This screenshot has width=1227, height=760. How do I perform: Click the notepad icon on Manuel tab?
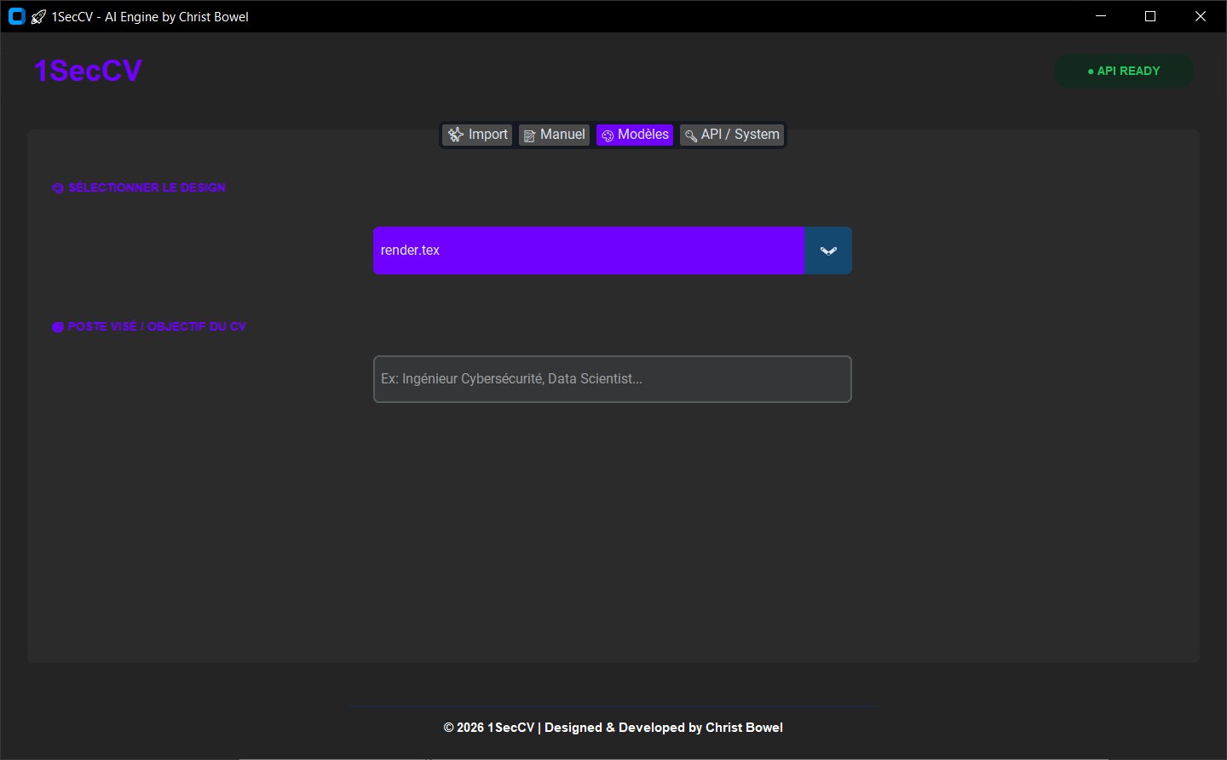click(529, 135)
